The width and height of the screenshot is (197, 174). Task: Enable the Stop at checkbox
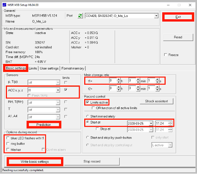click(x=97, y=129)
